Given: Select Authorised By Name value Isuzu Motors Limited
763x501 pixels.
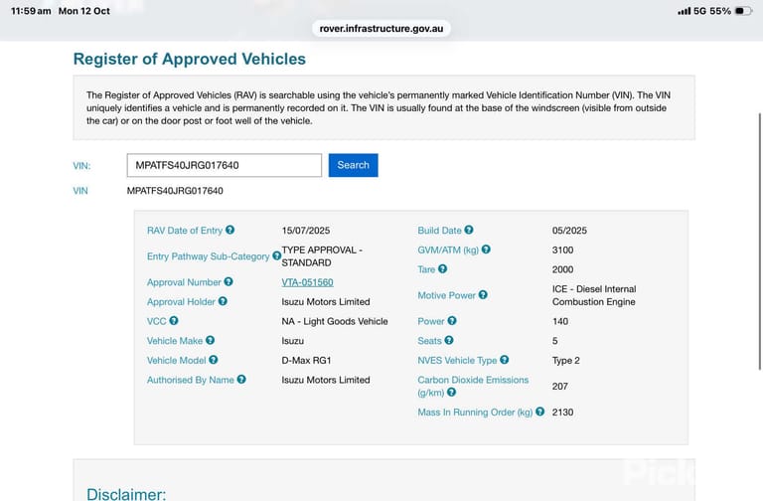Looking at the screenshot, I should tap(326, 380).
